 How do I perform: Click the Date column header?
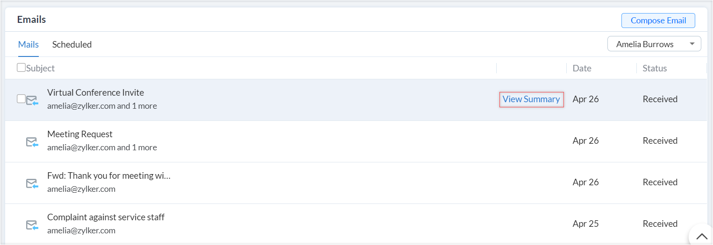click(582, 68)
